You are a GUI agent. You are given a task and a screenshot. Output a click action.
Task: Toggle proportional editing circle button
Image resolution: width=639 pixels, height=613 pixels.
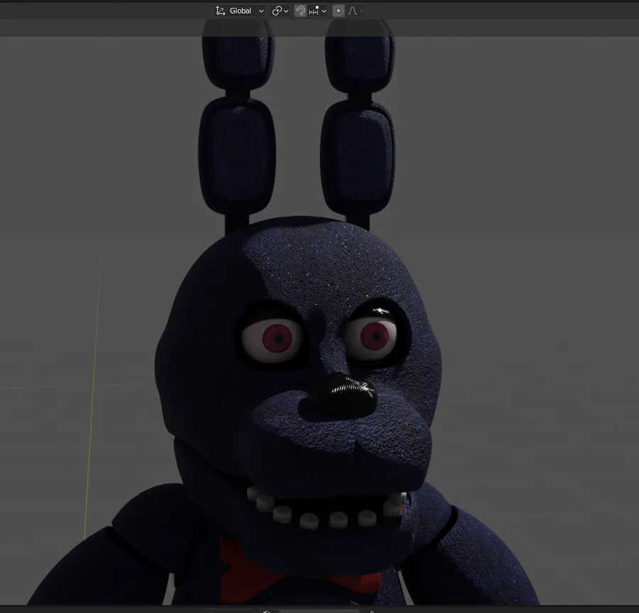[x=338, y=11]
